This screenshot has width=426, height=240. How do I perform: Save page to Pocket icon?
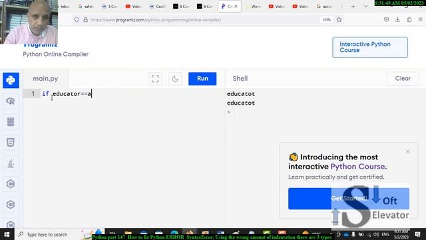[x=386, y=19]
